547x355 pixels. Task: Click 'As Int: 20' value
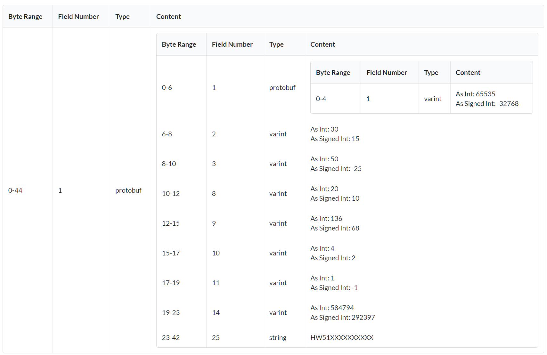click(324, 189)
